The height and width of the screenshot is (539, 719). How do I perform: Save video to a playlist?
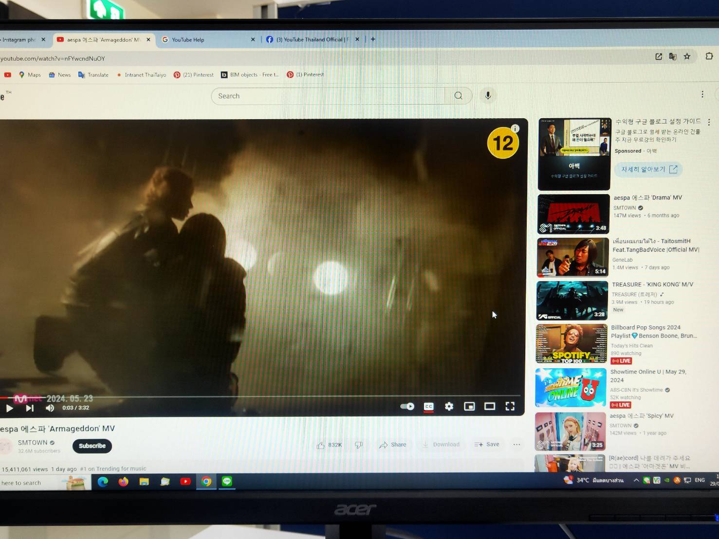pyautogui.click(x=487, y=444)
